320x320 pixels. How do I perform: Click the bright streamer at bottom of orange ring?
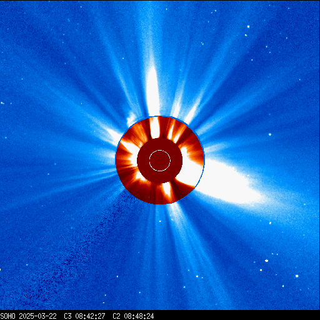pos(167,189)
